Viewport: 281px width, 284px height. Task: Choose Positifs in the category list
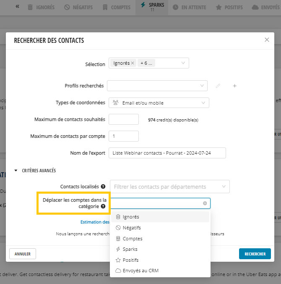160,260
